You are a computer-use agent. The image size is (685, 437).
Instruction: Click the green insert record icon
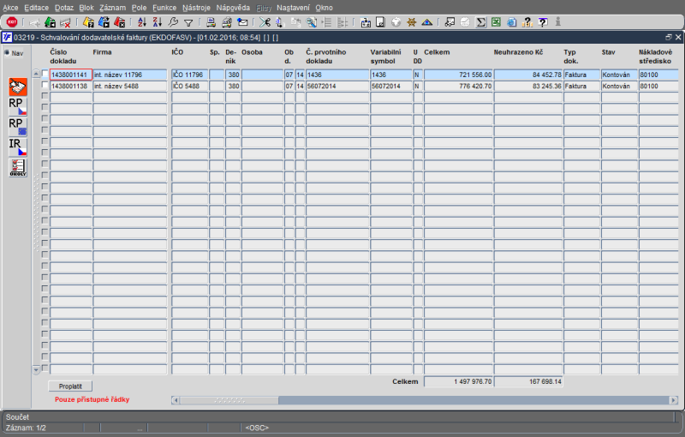tap(50, 22)
